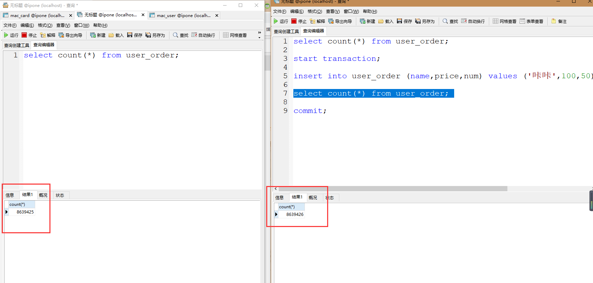Open the 查看(V) menu in left window
The width and height of the screenshot is (593, 283).
63,25
